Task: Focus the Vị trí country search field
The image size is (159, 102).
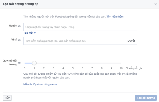Action: [75, 41]
